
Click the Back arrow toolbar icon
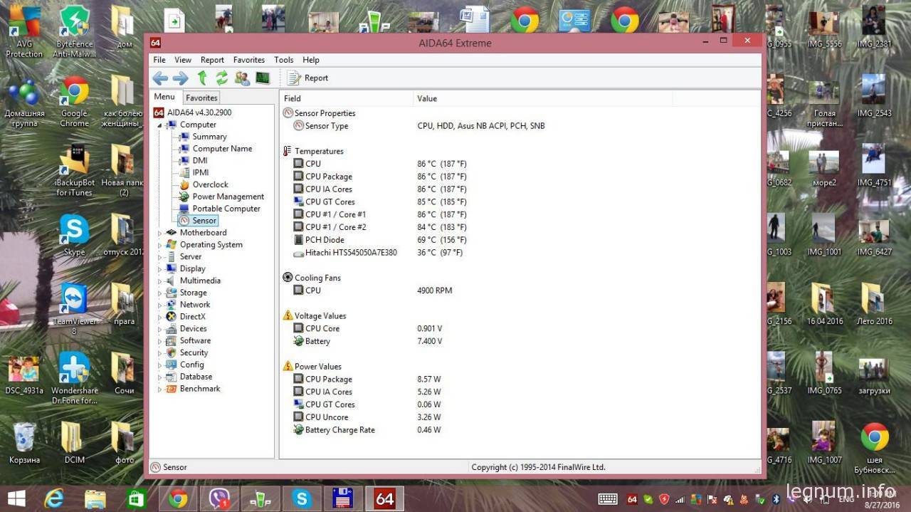tap(160, 78)
